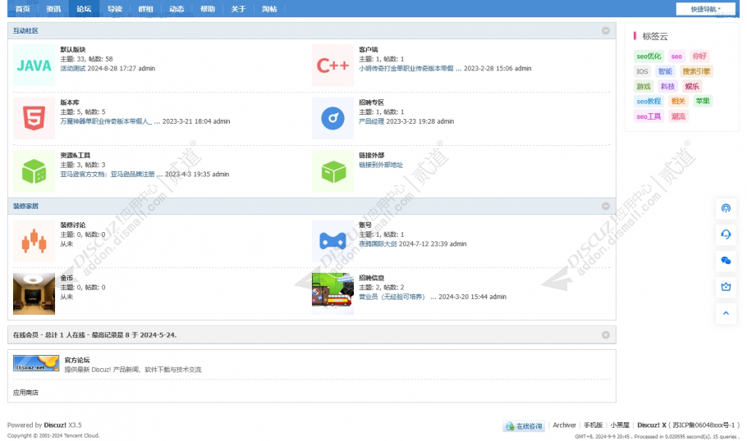Screen dimensions: 747x441
Task: Click the seo工具 tag
Action: (648, 116)
